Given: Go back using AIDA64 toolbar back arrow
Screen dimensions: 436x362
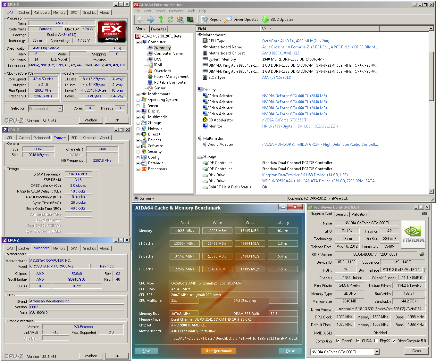Looking at the screenshot, I should (x=141, y=20).
